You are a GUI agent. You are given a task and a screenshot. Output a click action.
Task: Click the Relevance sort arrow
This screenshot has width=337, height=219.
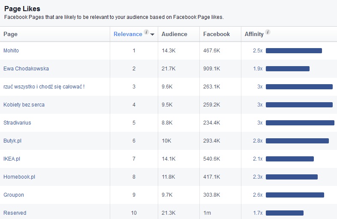[x=152, y=35]
